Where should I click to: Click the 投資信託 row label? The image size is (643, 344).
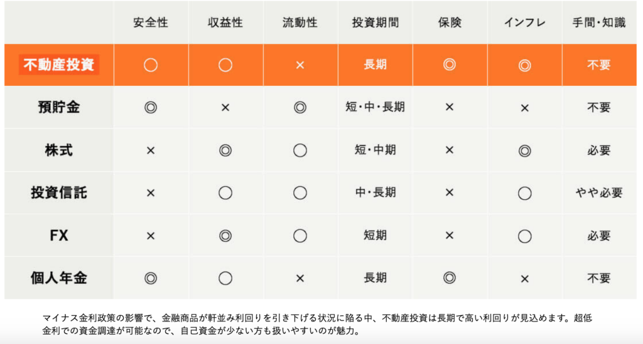[x=59, y=192]
